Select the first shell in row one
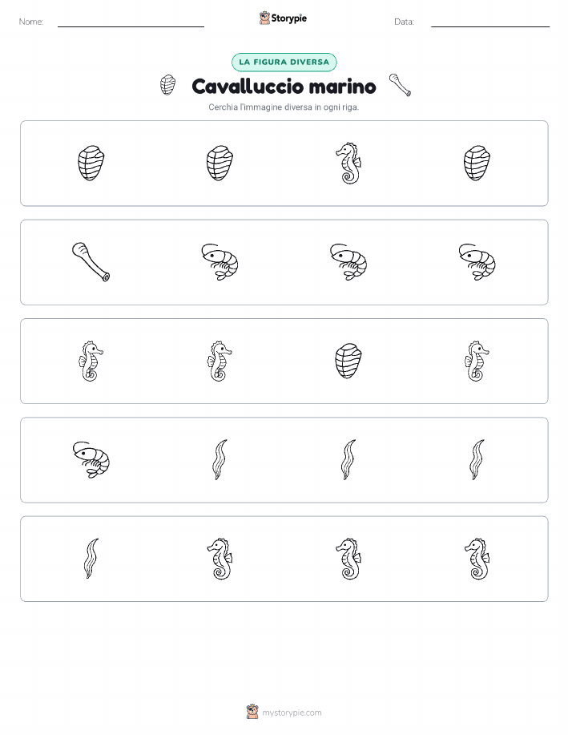Viewport: 568px width, 735px height. [x=91, y=164]
